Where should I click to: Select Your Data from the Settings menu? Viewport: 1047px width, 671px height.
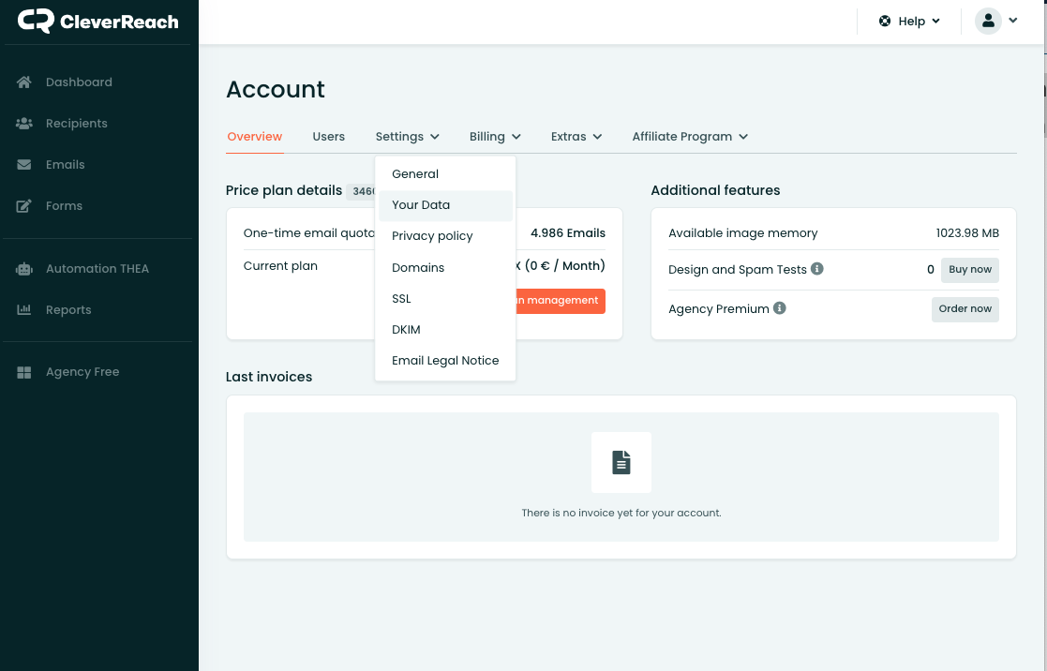click(x=420, y=204)
